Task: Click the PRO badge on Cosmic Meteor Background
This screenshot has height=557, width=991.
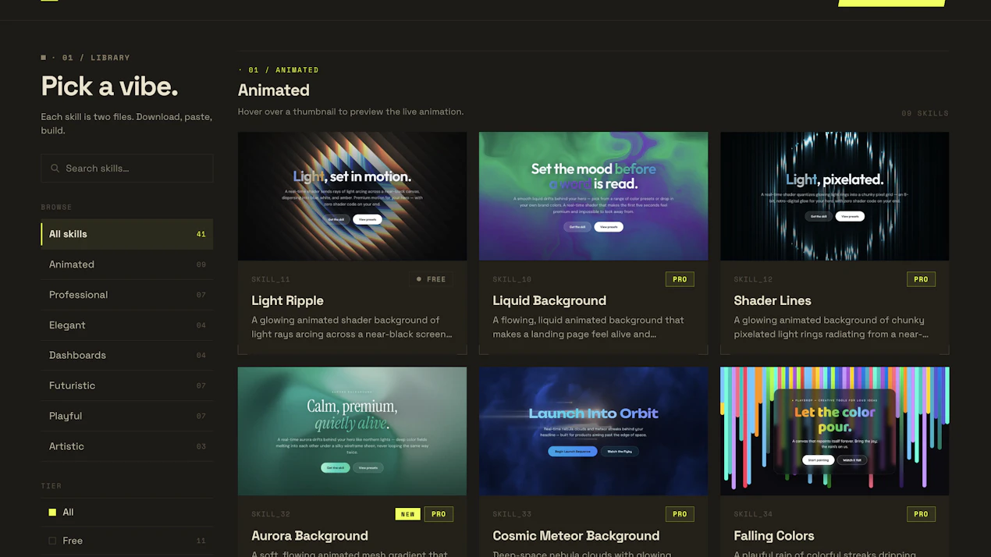Action: [680, 514]
